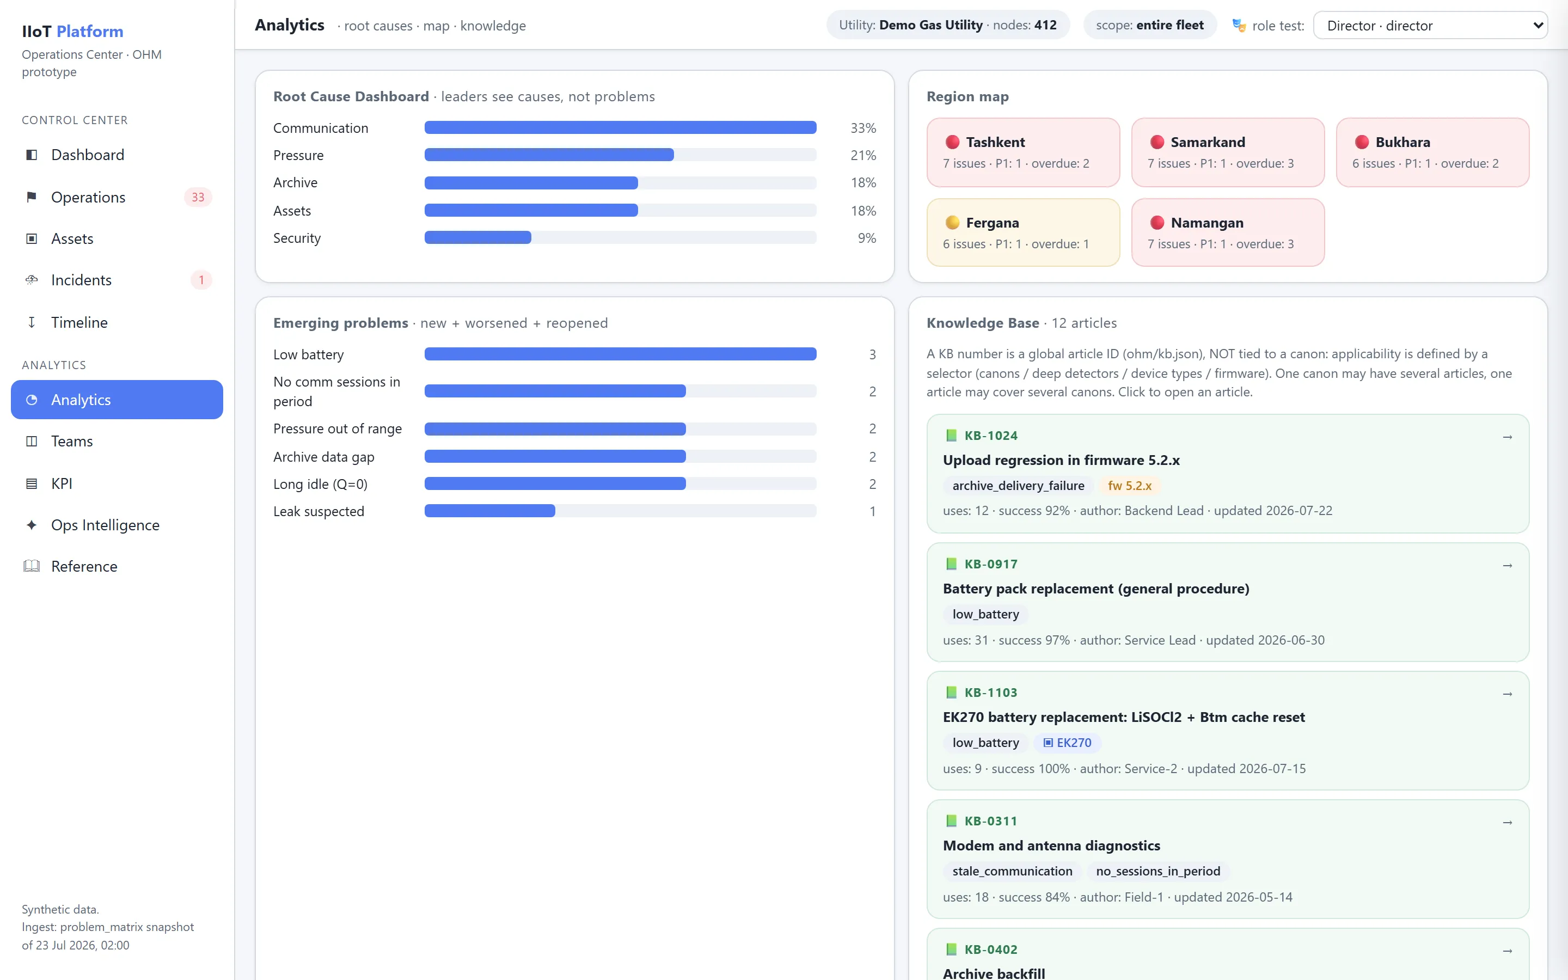Click Samarkand red status dot
The width and height of the screenshot is (1568, 980).
1156,142
